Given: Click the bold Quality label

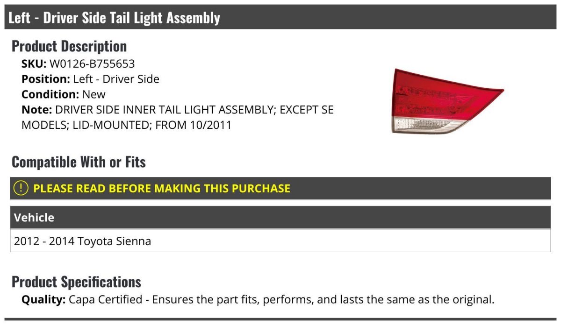Looking at the screenshot, I should coord(43,299).
